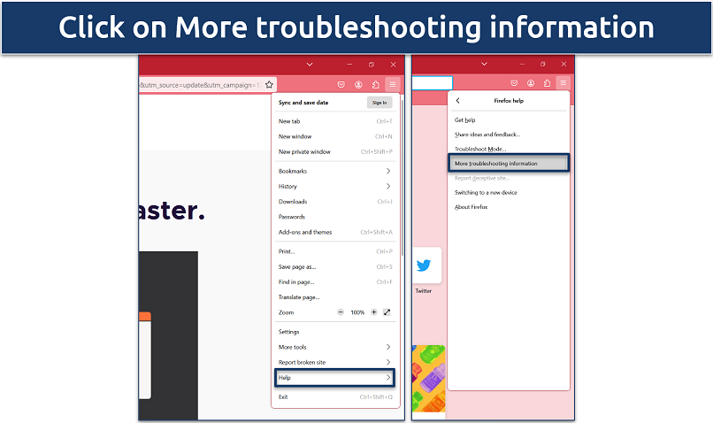Click the account icon in right browser window
The width and height of the screenshot is (713, 423).
(x=529, y=85)
